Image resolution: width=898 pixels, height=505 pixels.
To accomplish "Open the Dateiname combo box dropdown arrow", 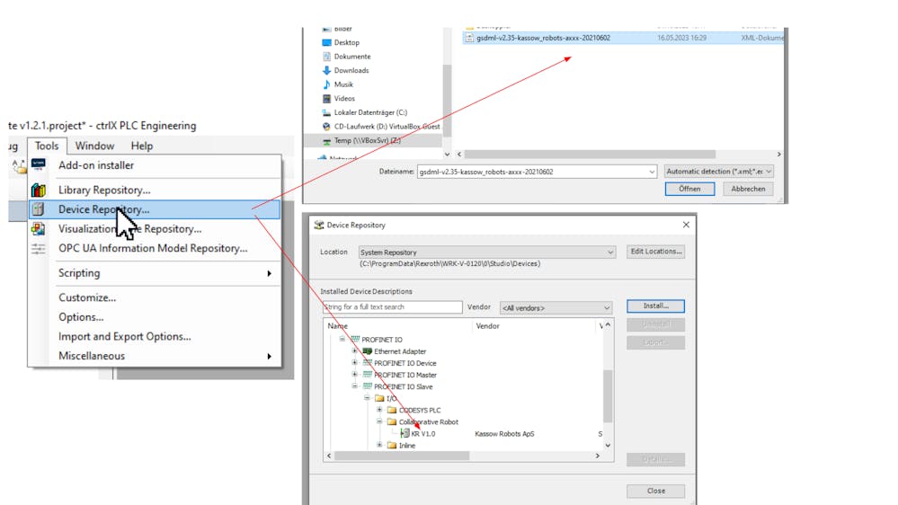I will [652, 172].
